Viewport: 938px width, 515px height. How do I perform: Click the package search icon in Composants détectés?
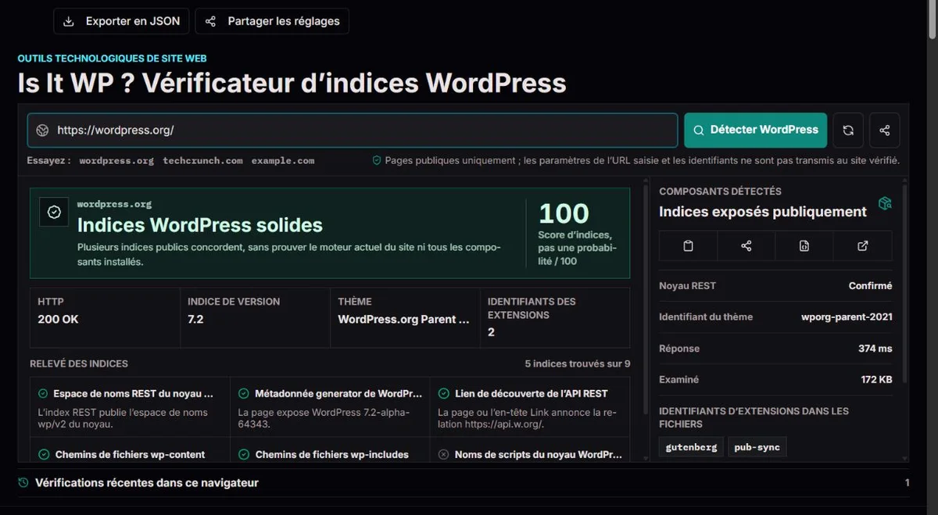point(885,203)
